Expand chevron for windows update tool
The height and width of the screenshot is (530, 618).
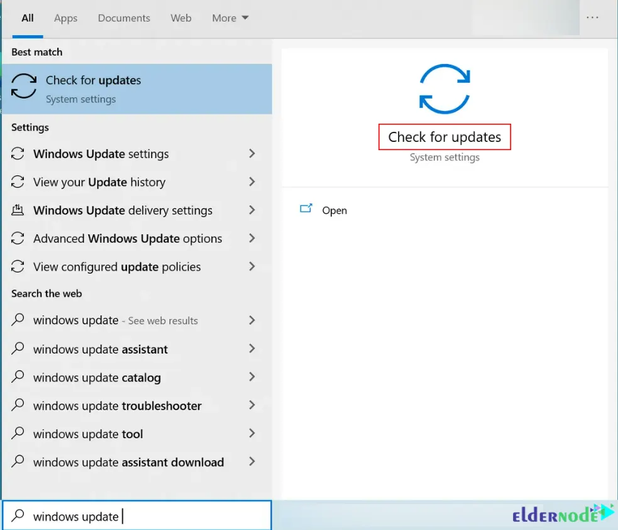252,433
